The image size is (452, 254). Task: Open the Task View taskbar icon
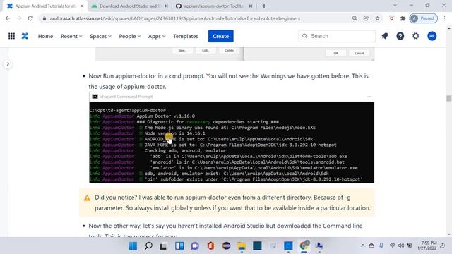tap(163, 246)
